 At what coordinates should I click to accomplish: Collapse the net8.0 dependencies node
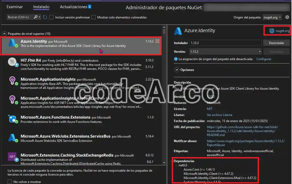click(176, 165)
